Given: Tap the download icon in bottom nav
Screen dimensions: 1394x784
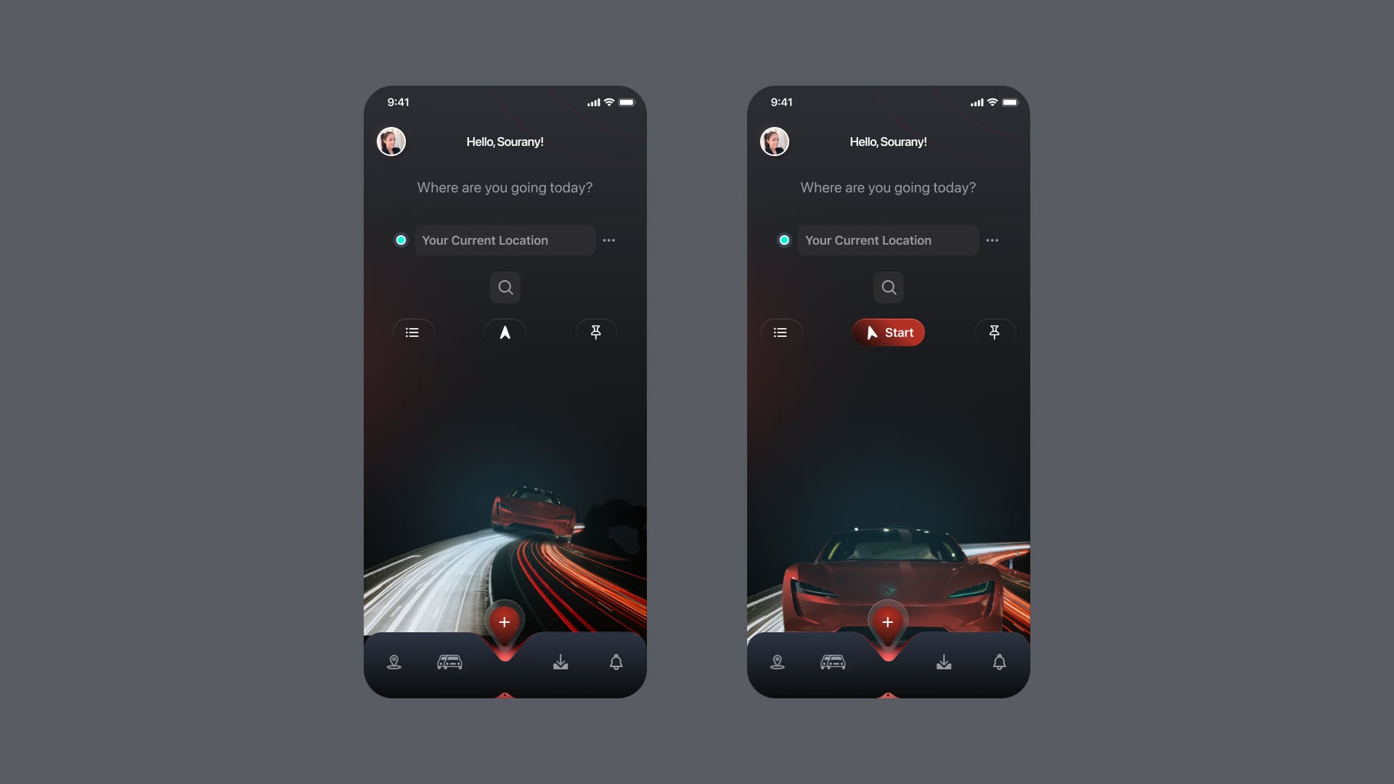Looking at the screenshot, I should 560,663.
